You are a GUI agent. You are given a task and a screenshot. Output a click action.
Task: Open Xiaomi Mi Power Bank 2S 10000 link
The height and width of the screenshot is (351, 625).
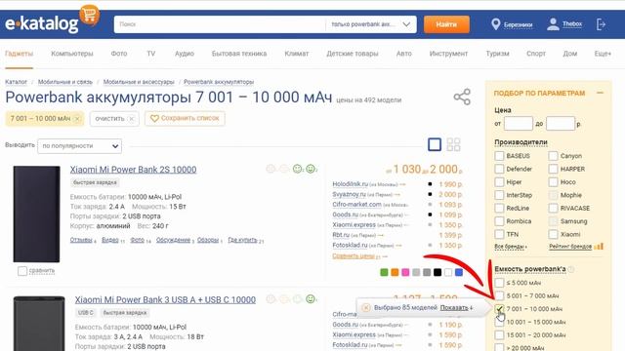pos(133,169)
